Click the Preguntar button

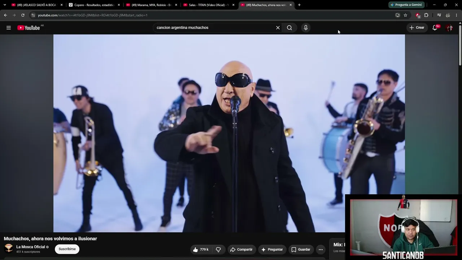(x=272, y=250)
